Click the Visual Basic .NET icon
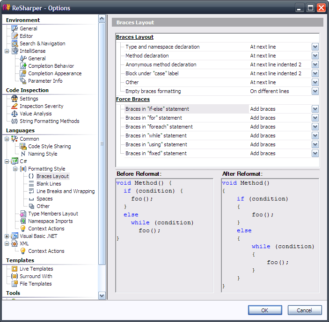This screenshot has height=322, width=329. click(15, 236)
